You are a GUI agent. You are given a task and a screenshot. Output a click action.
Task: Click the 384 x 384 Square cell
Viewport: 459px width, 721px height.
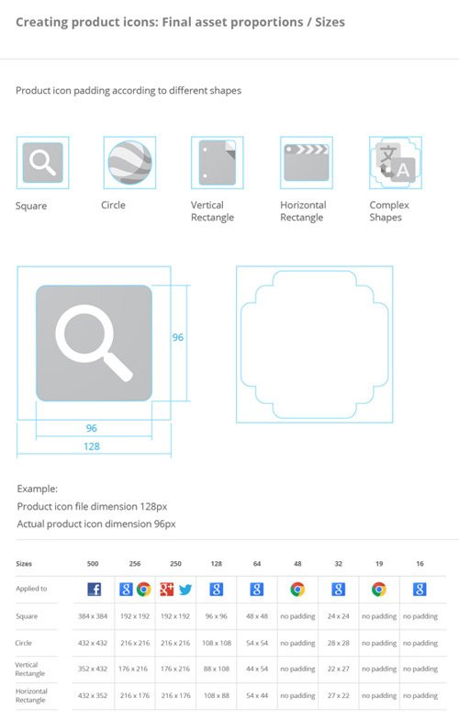pos(93,616)
